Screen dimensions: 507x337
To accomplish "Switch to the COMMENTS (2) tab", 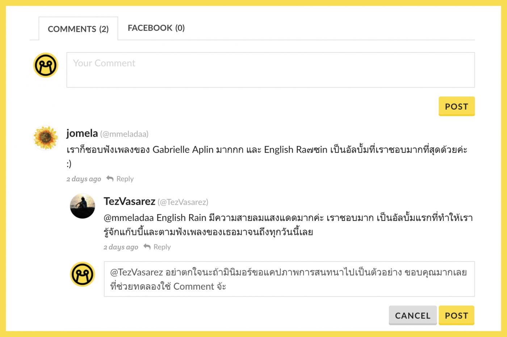I will [78, 29].
